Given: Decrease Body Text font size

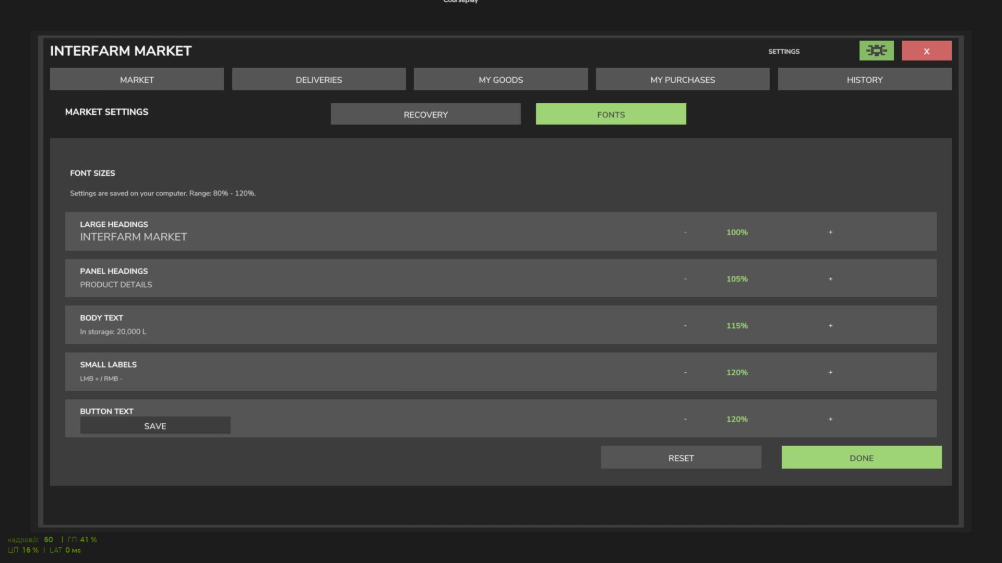Looking at the screenshot, I should pyautogui.click(x=685, y=326).
